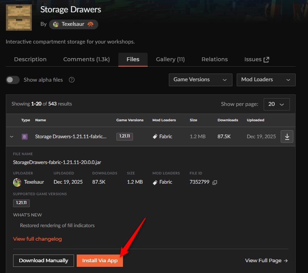Collapse the Storage Drawers file row chevron
Screen dimensions: 308x273
(x=12, y=137)
